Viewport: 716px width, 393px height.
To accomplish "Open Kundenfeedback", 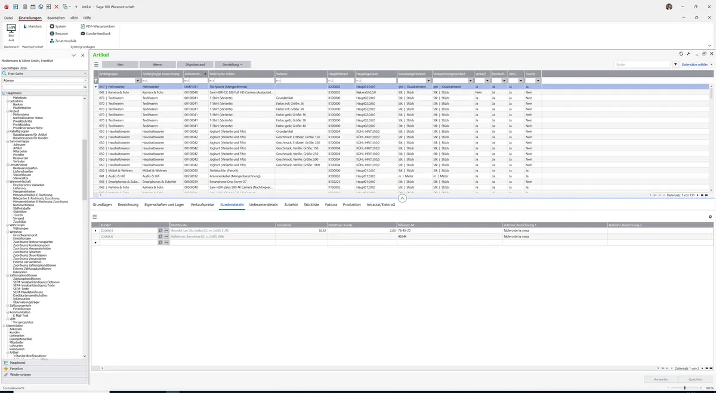I will click(95, 34).
